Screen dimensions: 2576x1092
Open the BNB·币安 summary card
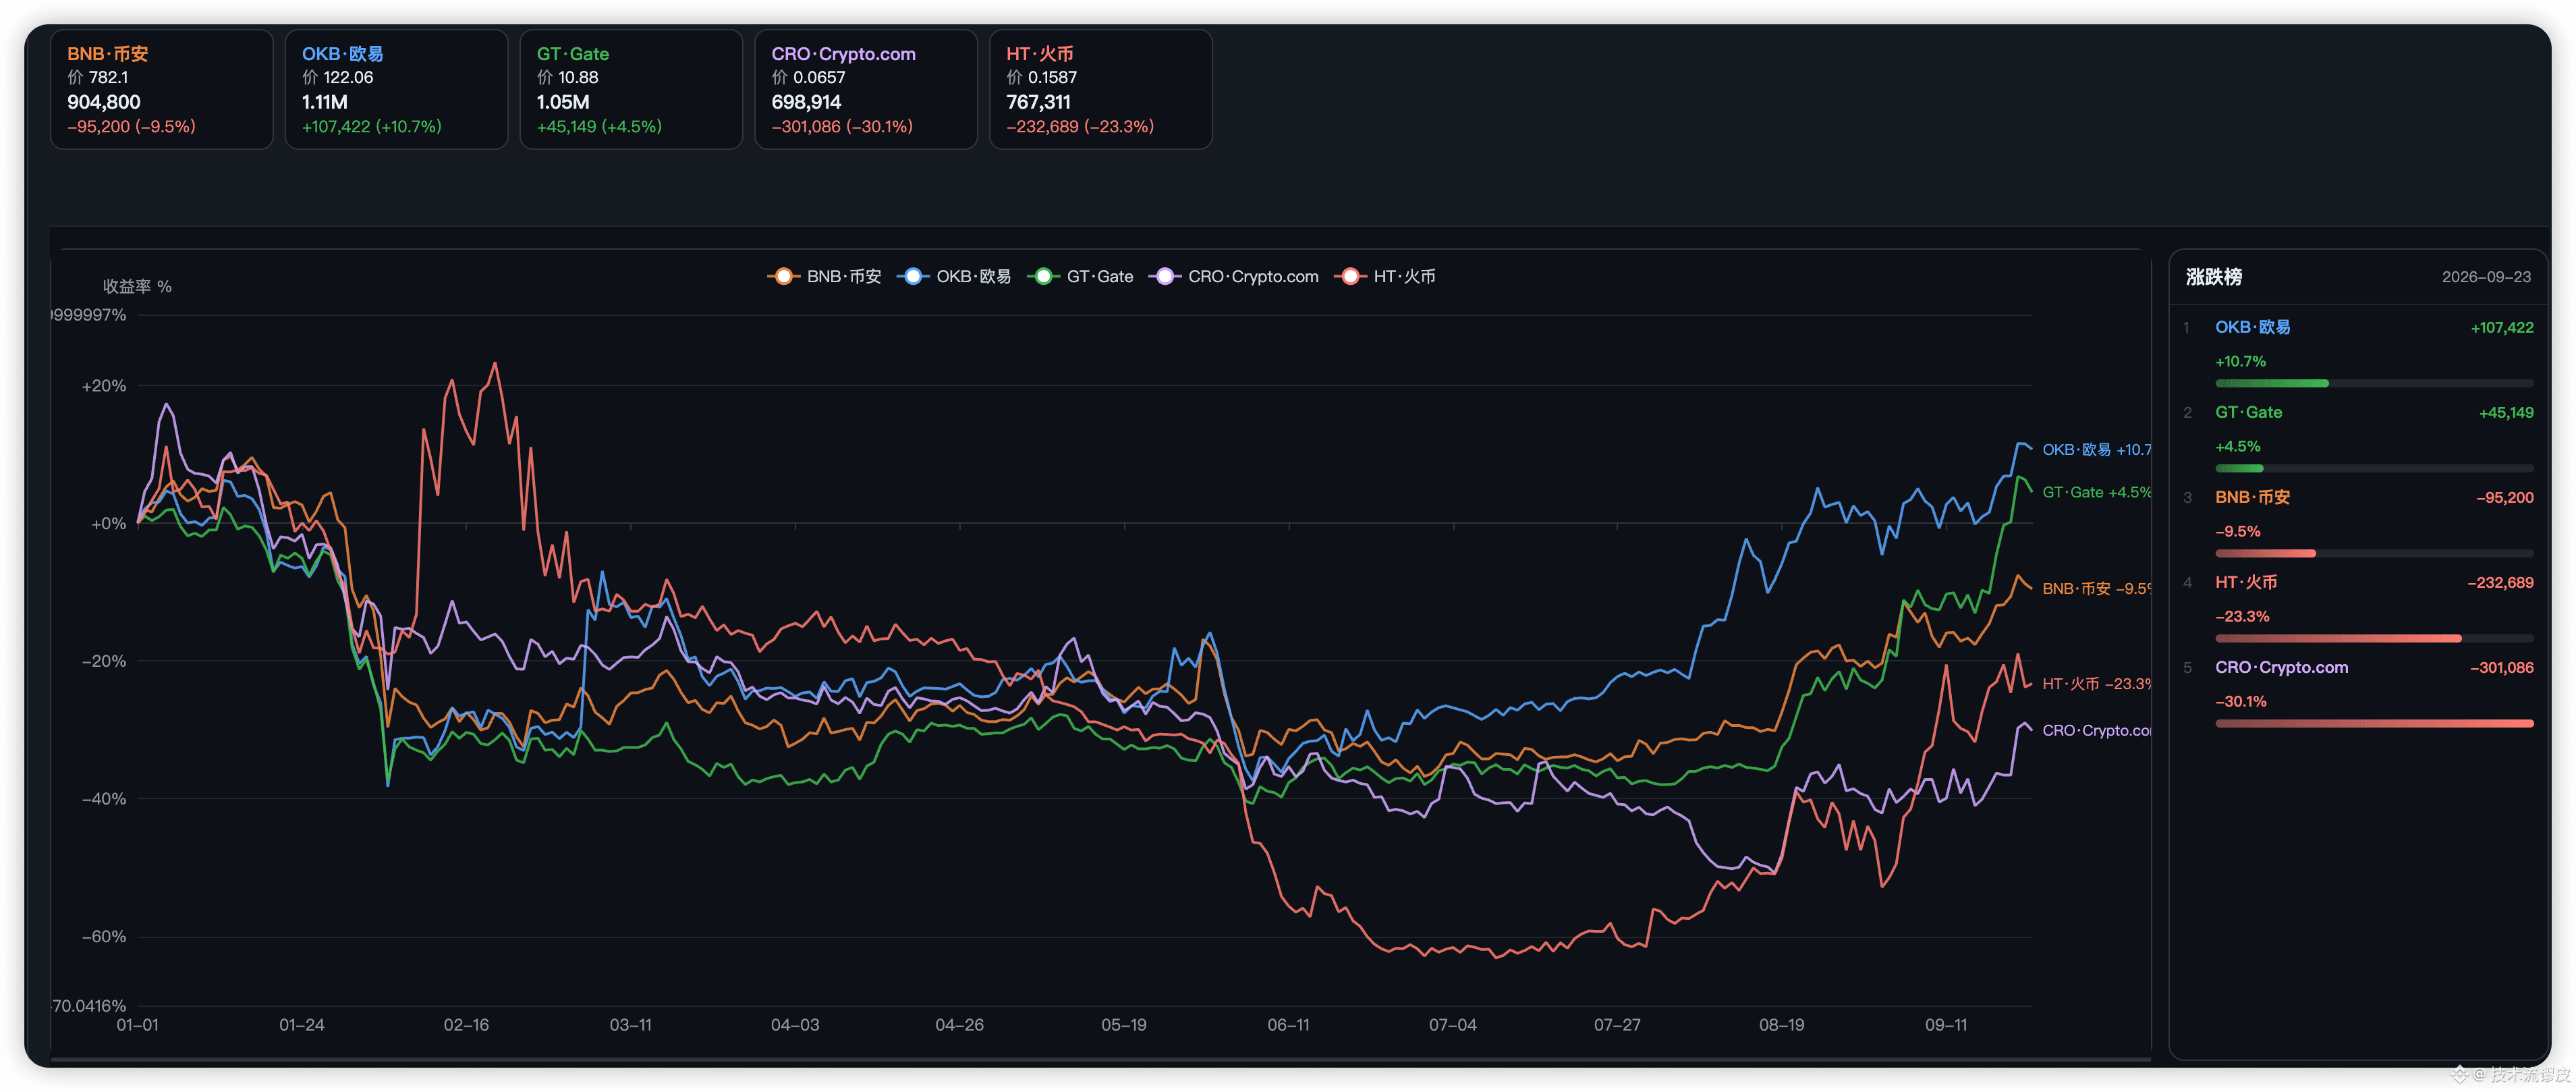click(162, 90)
